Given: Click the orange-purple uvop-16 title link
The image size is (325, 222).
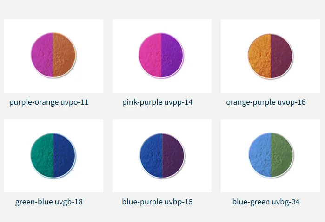Looking at the screenshot, I should [x=266, y=102].
